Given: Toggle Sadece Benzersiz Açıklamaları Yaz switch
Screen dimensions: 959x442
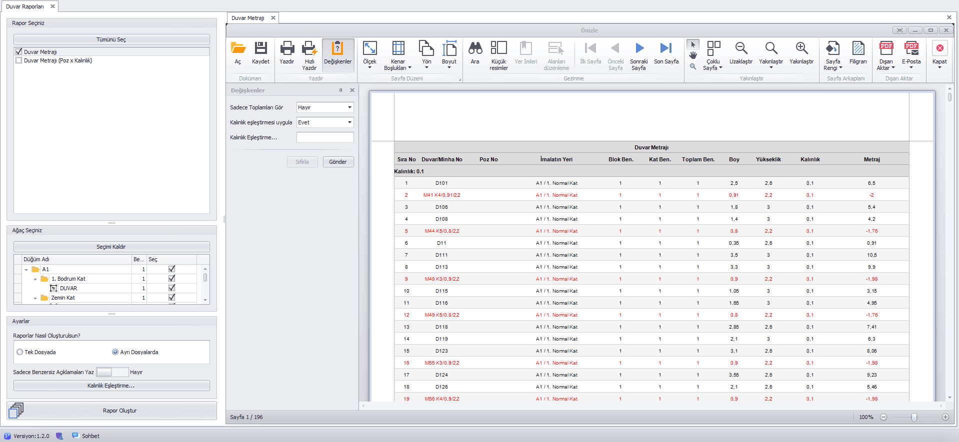Looking at the screenshot, I should [112, 372].
